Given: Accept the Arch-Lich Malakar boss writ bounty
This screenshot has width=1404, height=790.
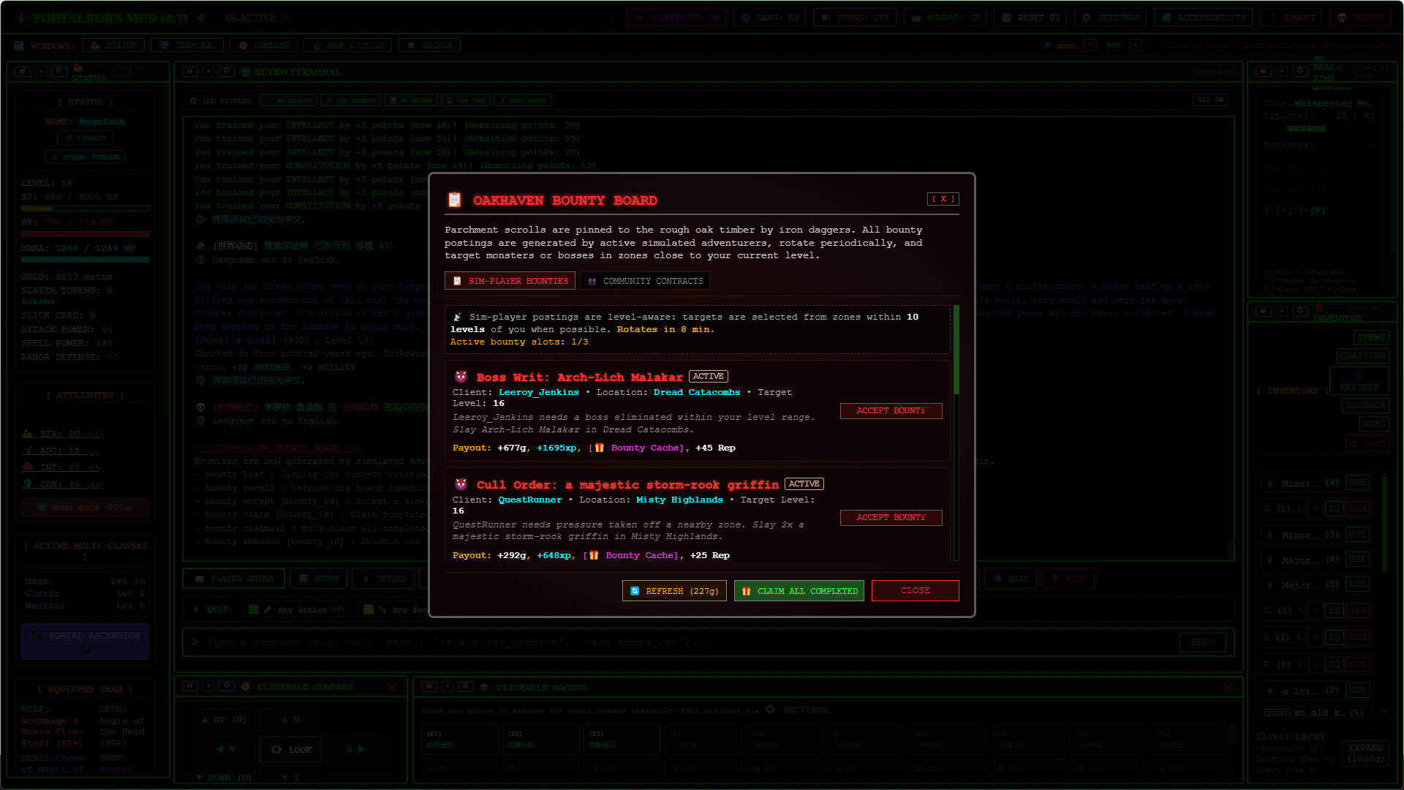Looking at the screenshot, I should tap(891, 411).
